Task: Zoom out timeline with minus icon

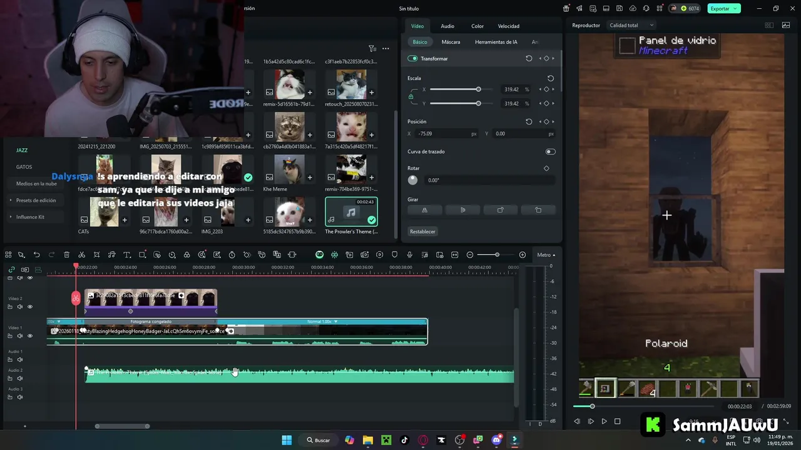Action: (470, 255)
